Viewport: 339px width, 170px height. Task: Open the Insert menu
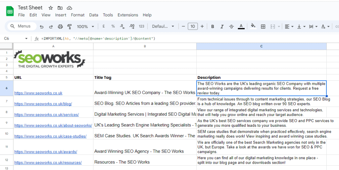coord(61,15)
